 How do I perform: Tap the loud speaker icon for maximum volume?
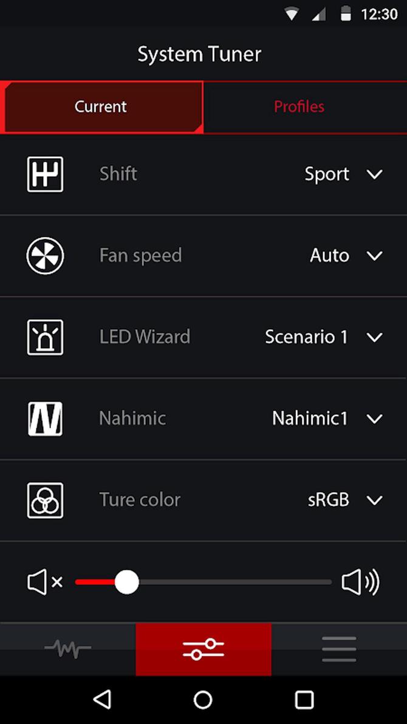pyautogui.click(x=360, y=582)
